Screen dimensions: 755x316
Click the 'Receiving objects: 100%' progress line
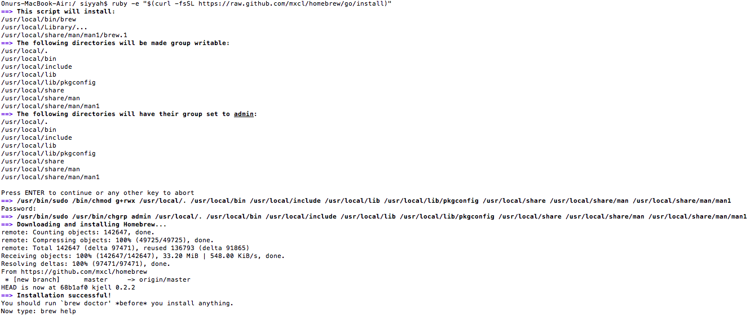[143, 256]
